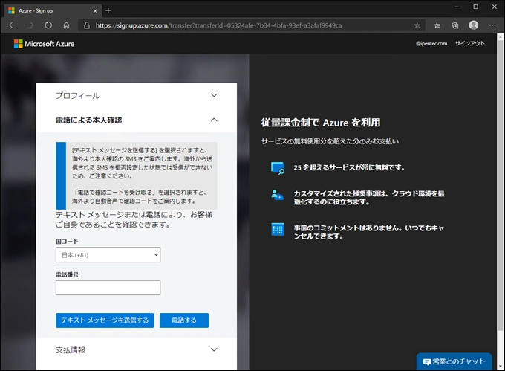Click the padlock site info icon

87,25
